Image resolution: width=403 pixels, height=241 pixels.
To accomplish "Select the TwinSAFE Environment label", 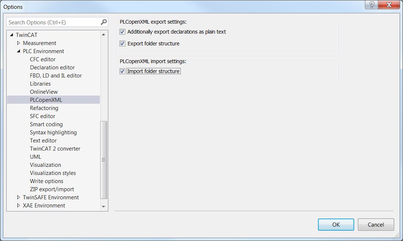I will click(x=51, y=197).
